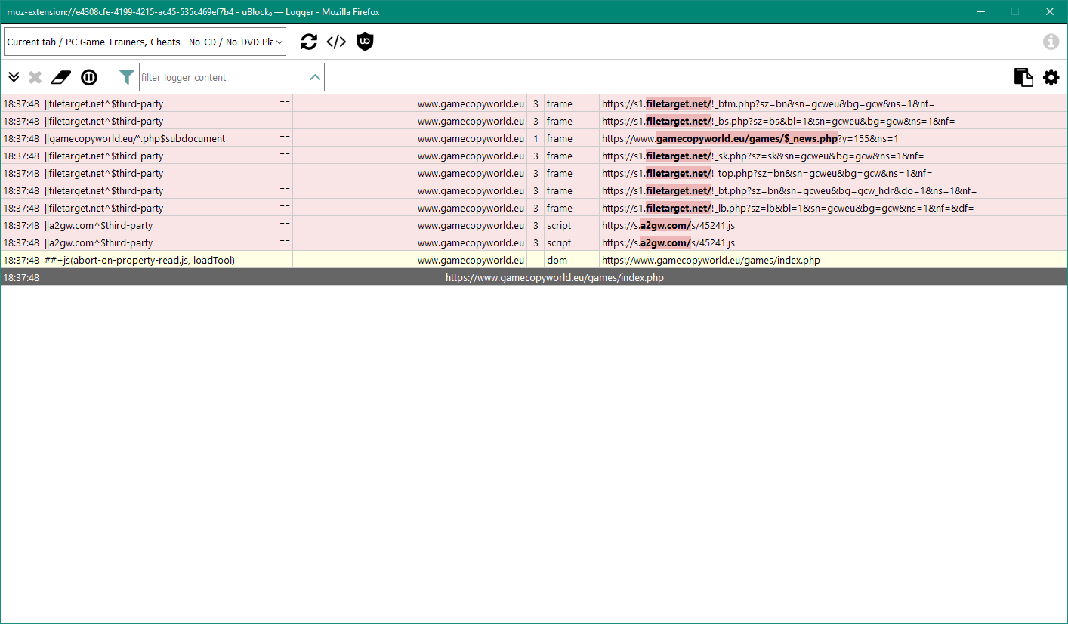This screenshot has height=624, width=1068.
Task: Select the _top.php filetarget URL
Action: pyautogui.click(x=767, y=173)
